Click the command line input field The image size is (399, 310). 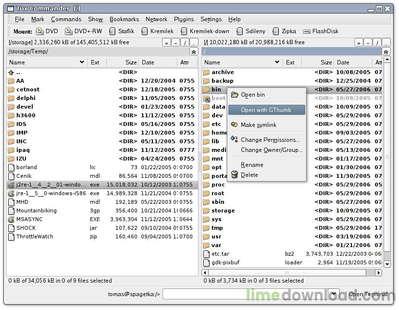click(245, 294)
